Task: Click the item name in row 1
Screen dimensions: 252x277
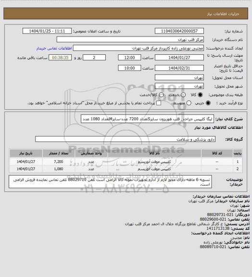Action: pos(154,162)
